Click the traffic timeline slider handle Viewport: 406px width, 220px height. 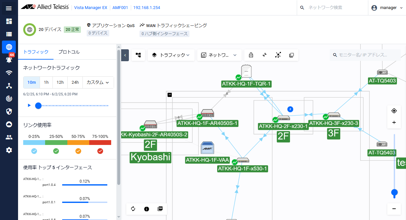38,105
